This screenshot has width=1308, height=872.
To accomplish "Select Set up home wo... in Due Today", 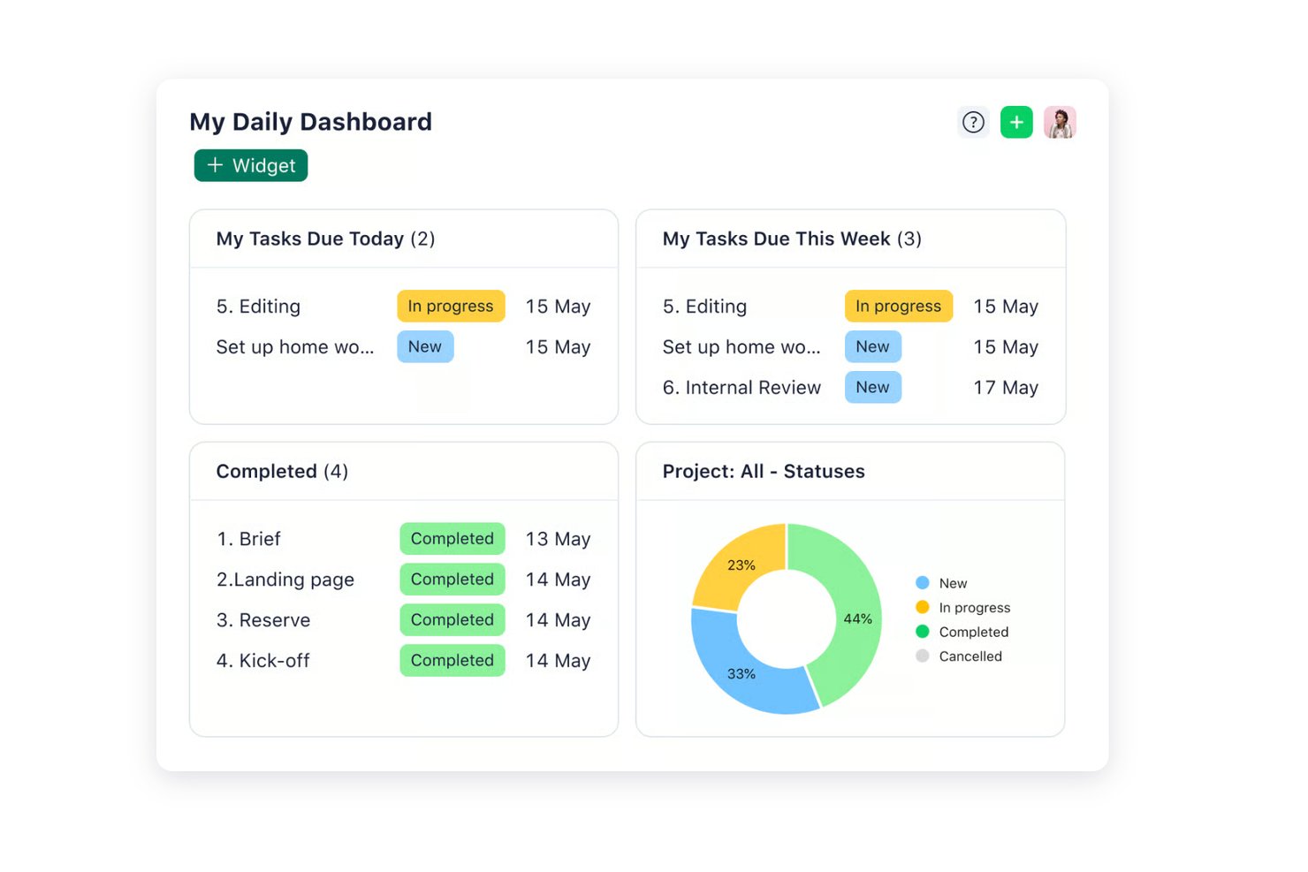I will [295, 347].
